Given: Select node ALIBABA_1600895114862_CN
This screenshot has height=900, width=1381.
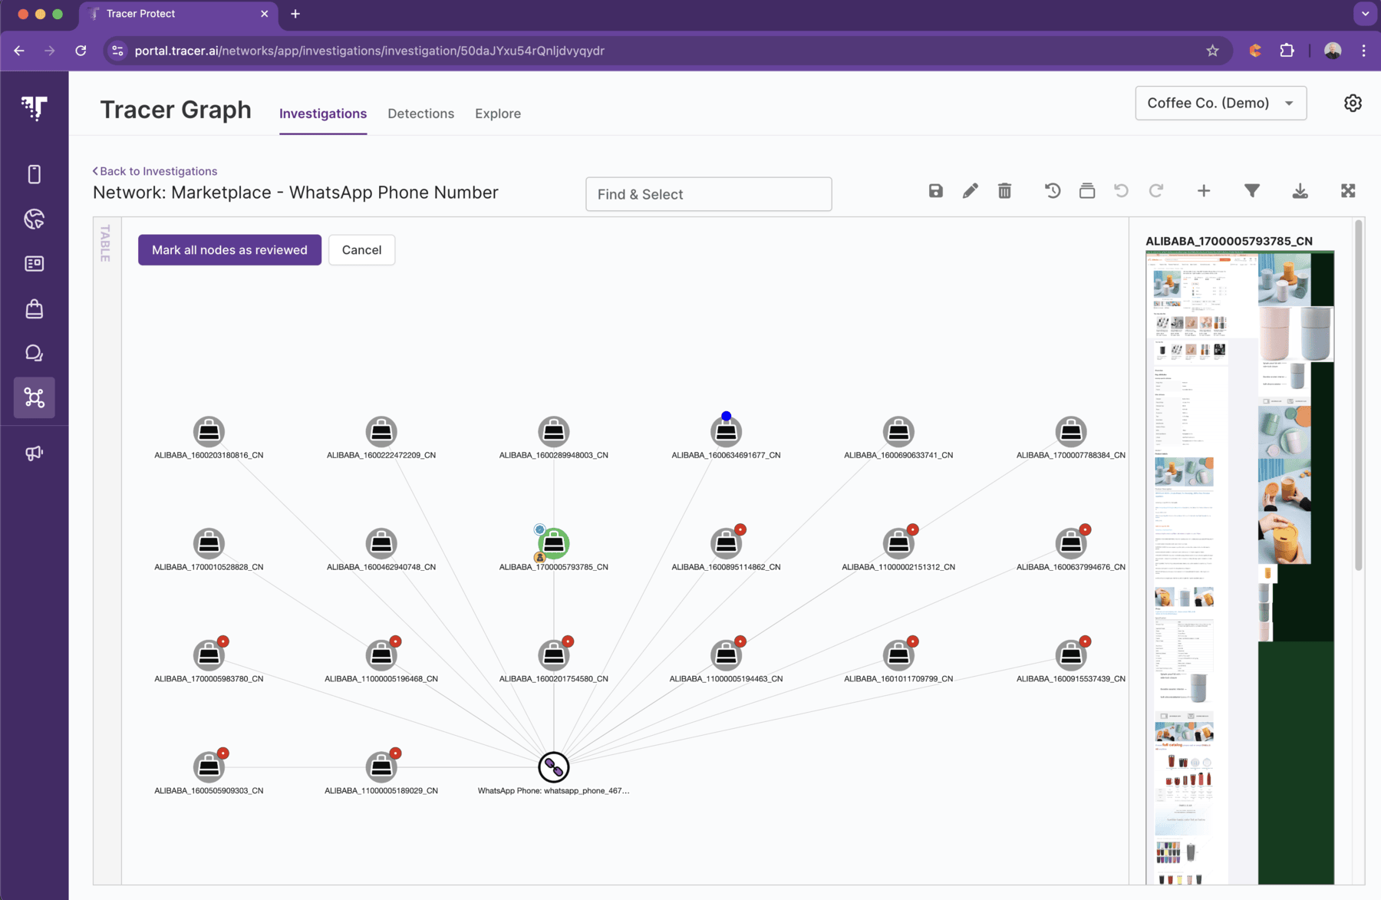Looking at the screenshot, I should click(726, 543).
